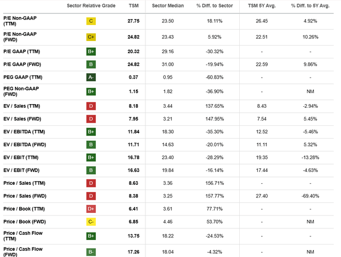Viewport: 341px width, 257px height.
Task: Select the A- grade badge for PEG GAAP (TTM)
Action: click(91, 77)
